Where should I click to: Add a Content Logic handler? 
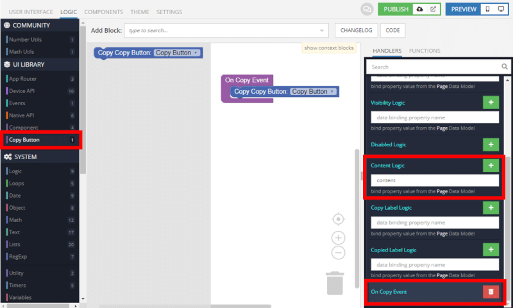coord(491,166)
